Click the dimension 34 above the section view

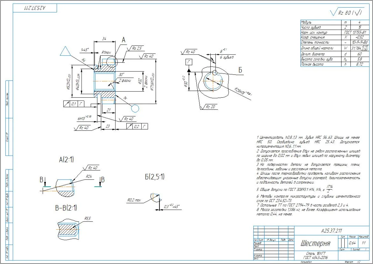104,39
